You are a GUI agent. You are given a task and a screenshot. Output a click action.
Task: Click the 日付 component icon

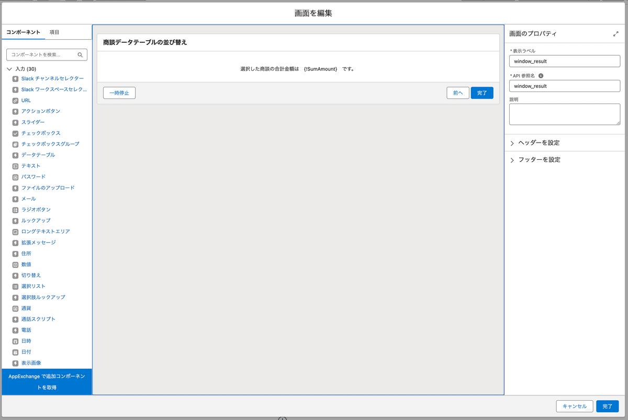point(15,352)
